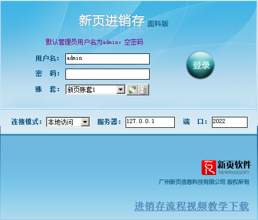Click the purple 默认管理员用户名 hint text
Screen dimensions: 258x220
point(94,42)
